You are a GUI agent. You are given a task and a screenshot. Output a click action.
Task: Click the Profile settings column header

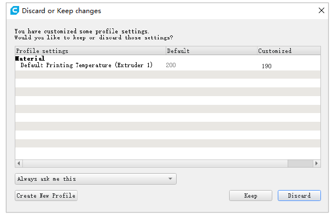[x=43, y=51]
